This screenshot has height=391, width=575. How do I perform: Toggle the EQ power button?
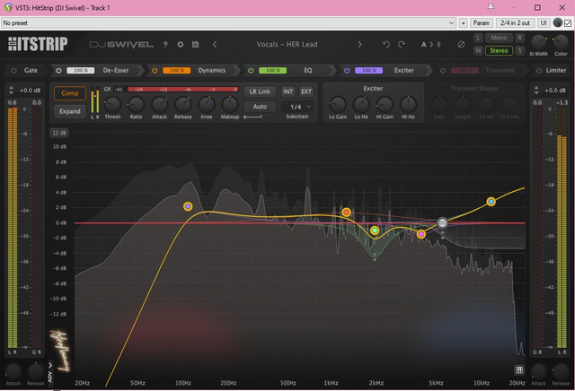[x=251, y=70]
